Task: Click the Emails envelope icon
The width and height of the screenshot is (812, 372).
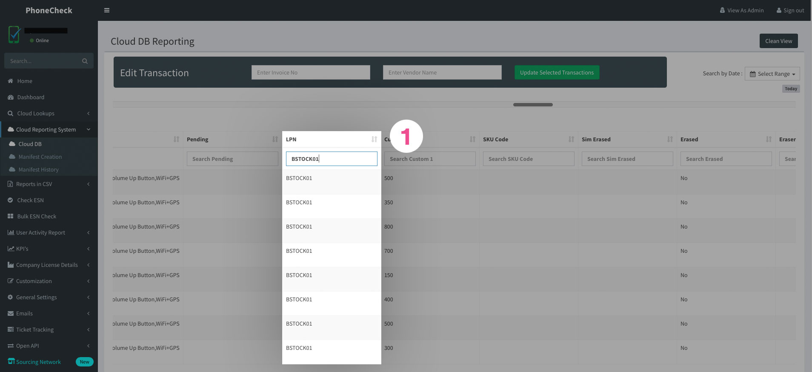Action: point(11,313)
